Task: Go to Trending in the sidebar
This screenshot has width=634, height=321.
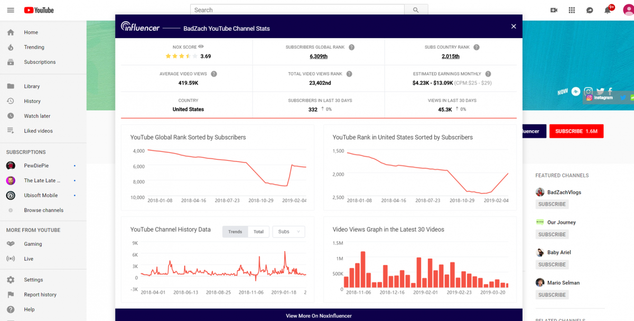Action: [x=35, y=47]
